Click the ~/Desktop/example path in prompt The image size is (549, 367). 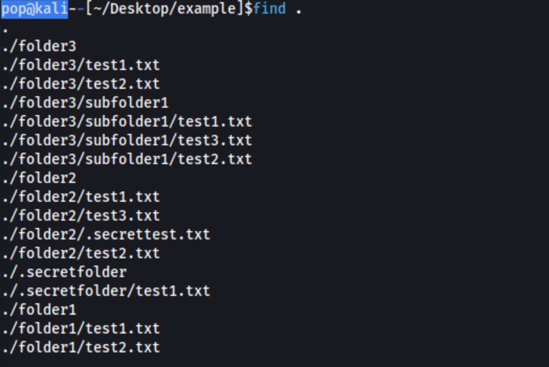[165, 9]
